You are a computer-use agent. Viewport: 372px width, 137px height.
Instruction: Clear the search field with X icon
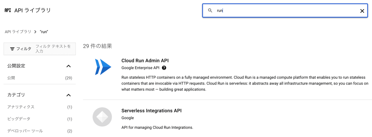pyautogui.click(x=362, y=11)
